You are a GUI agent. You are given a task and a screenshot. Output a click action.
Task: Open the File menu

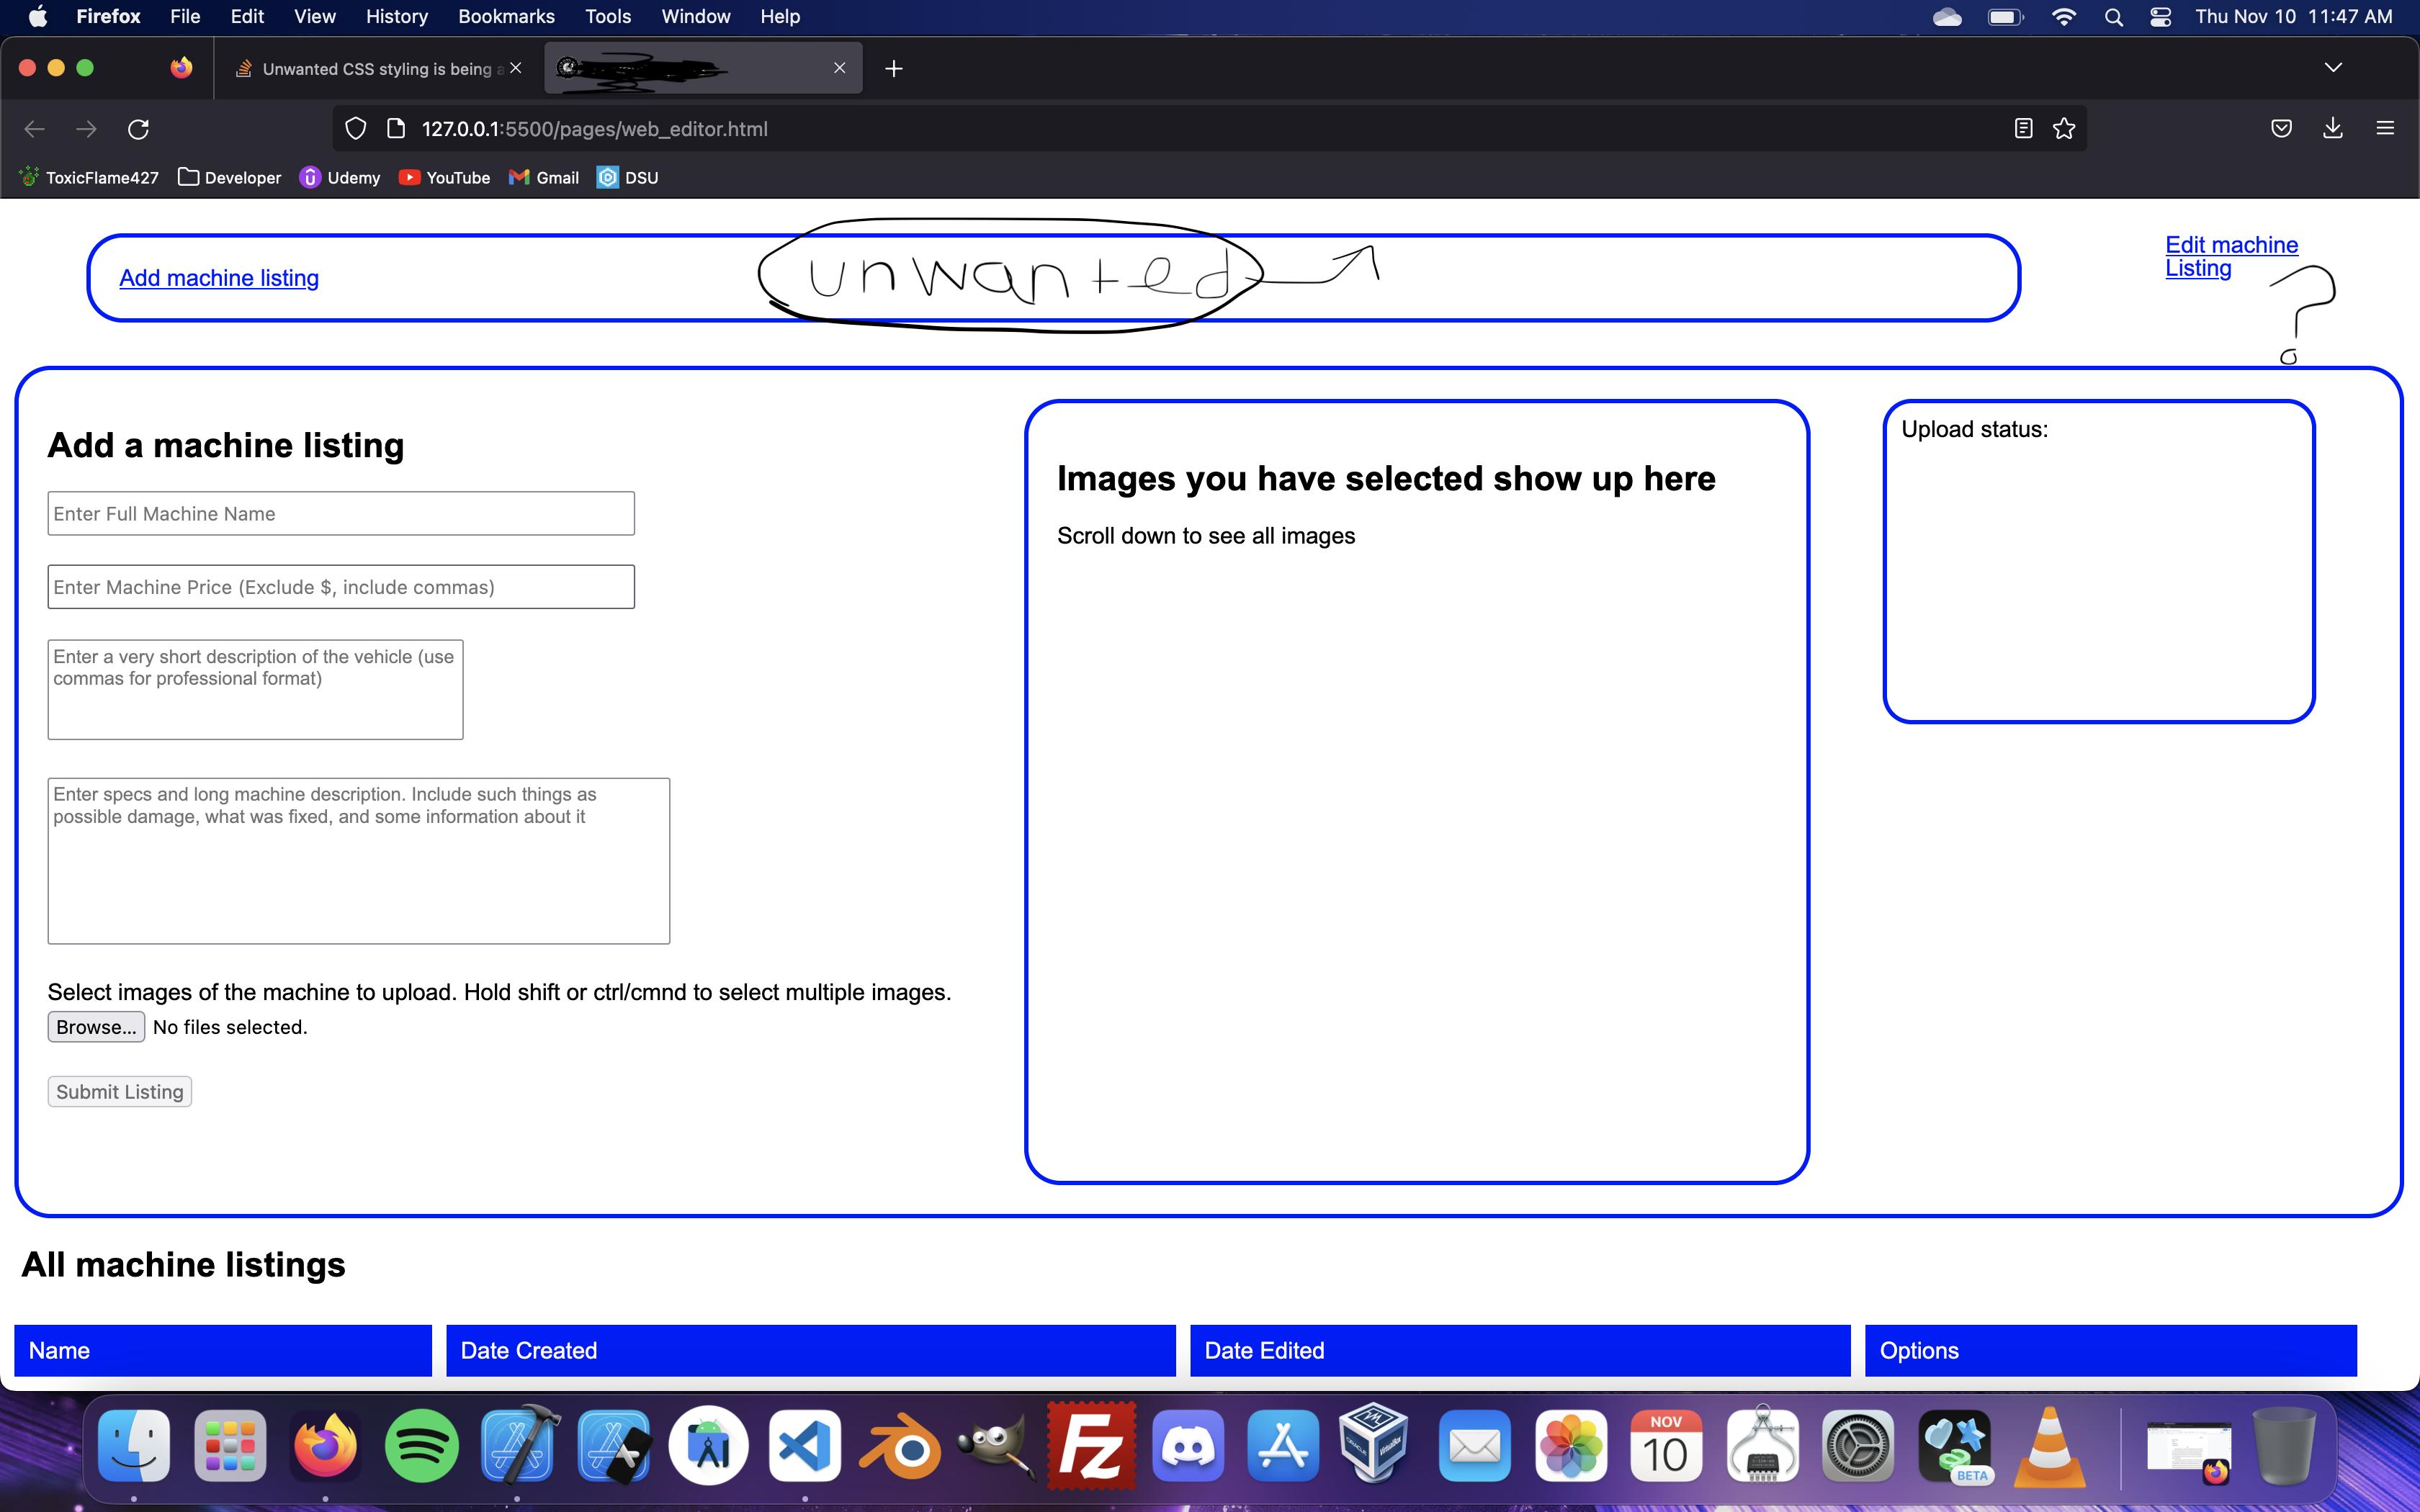click(x=185, y=17)
